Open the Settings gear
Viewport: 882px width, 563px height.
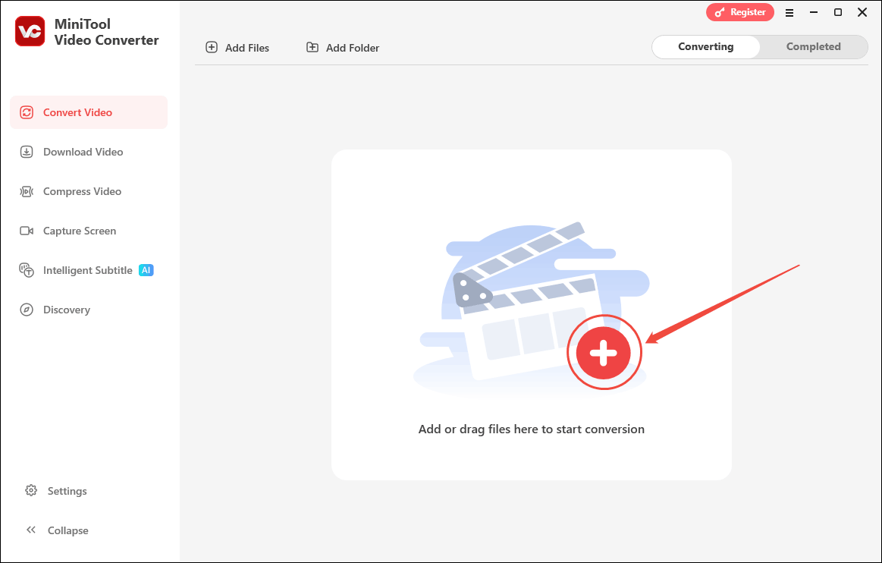[31, 491]
